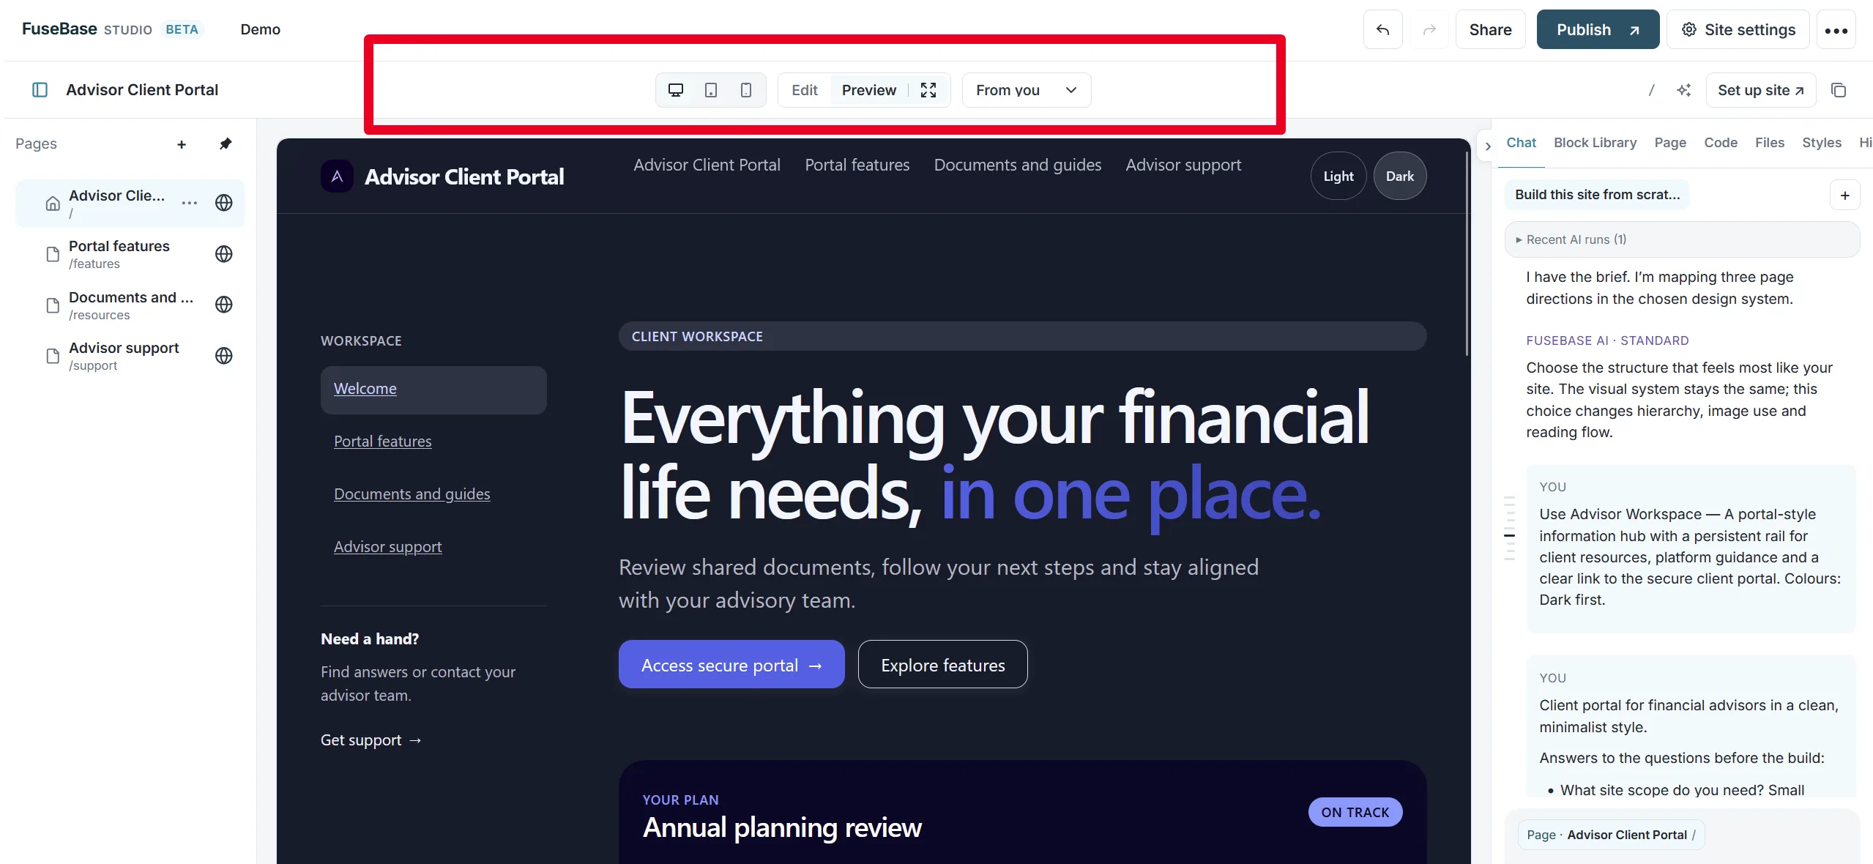
Task: Expand Recent AI runs section
Action: click(1683, 239)
